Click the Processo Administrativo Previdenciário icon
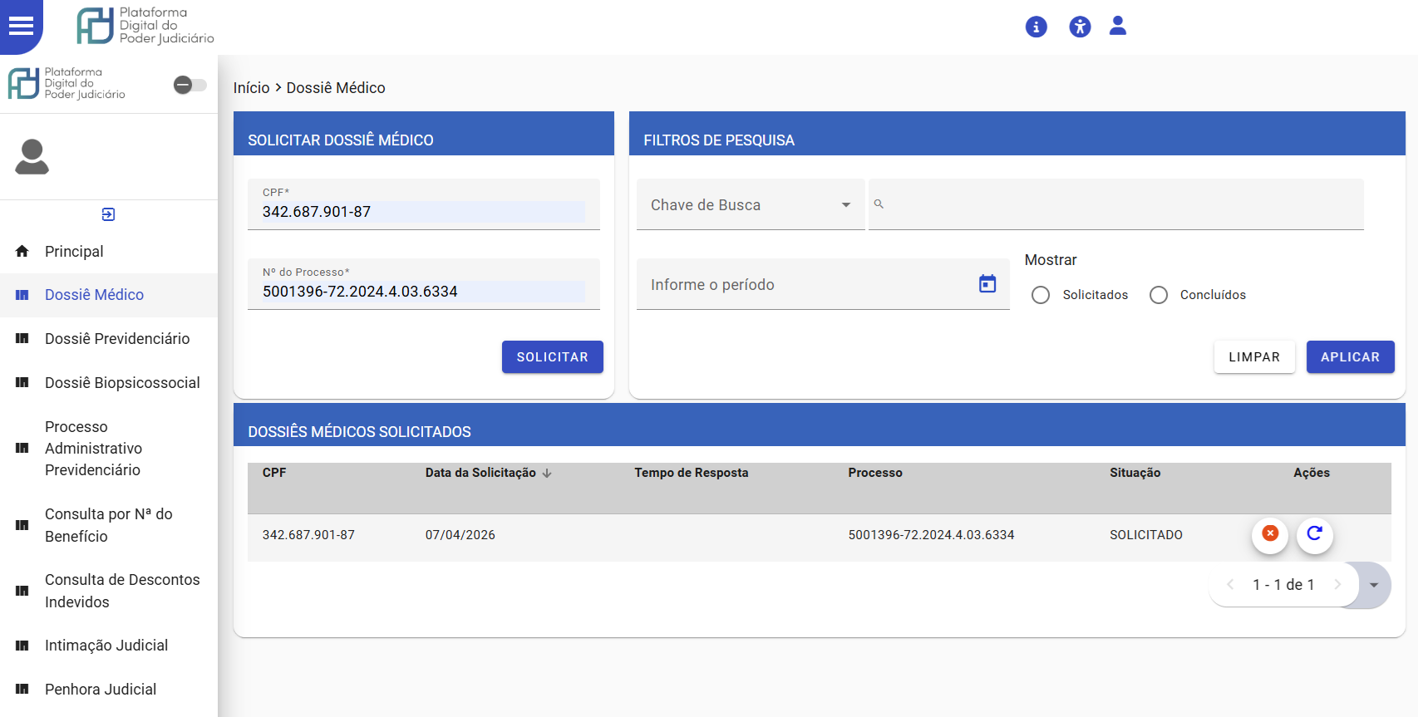The height and width of the screenshot is (717, 1418). pyautogui.click(x=22, y=449)
